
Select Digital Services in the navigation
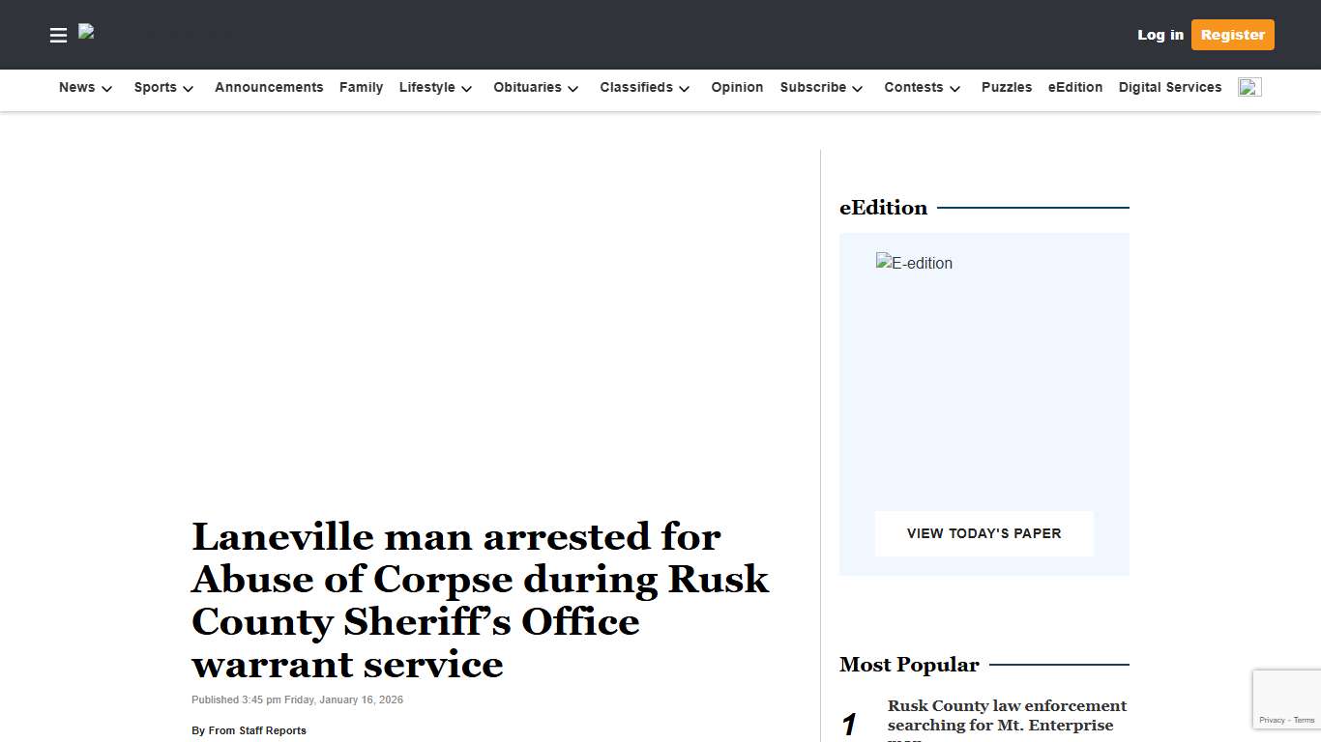click(x=1170, y=87)
